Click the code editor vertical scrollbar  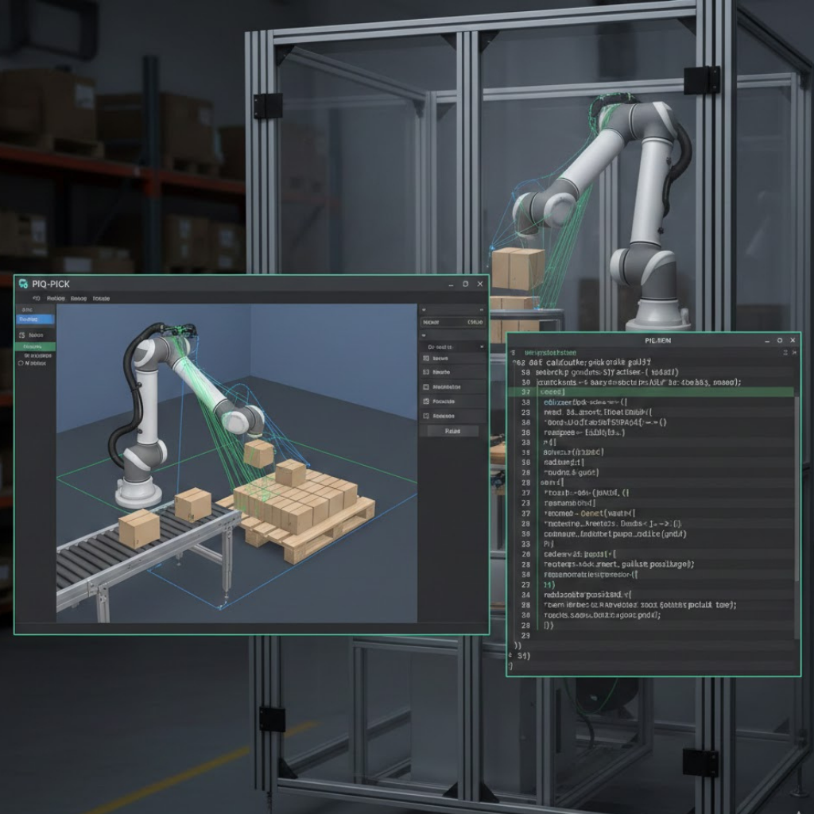tap(797, 477)
